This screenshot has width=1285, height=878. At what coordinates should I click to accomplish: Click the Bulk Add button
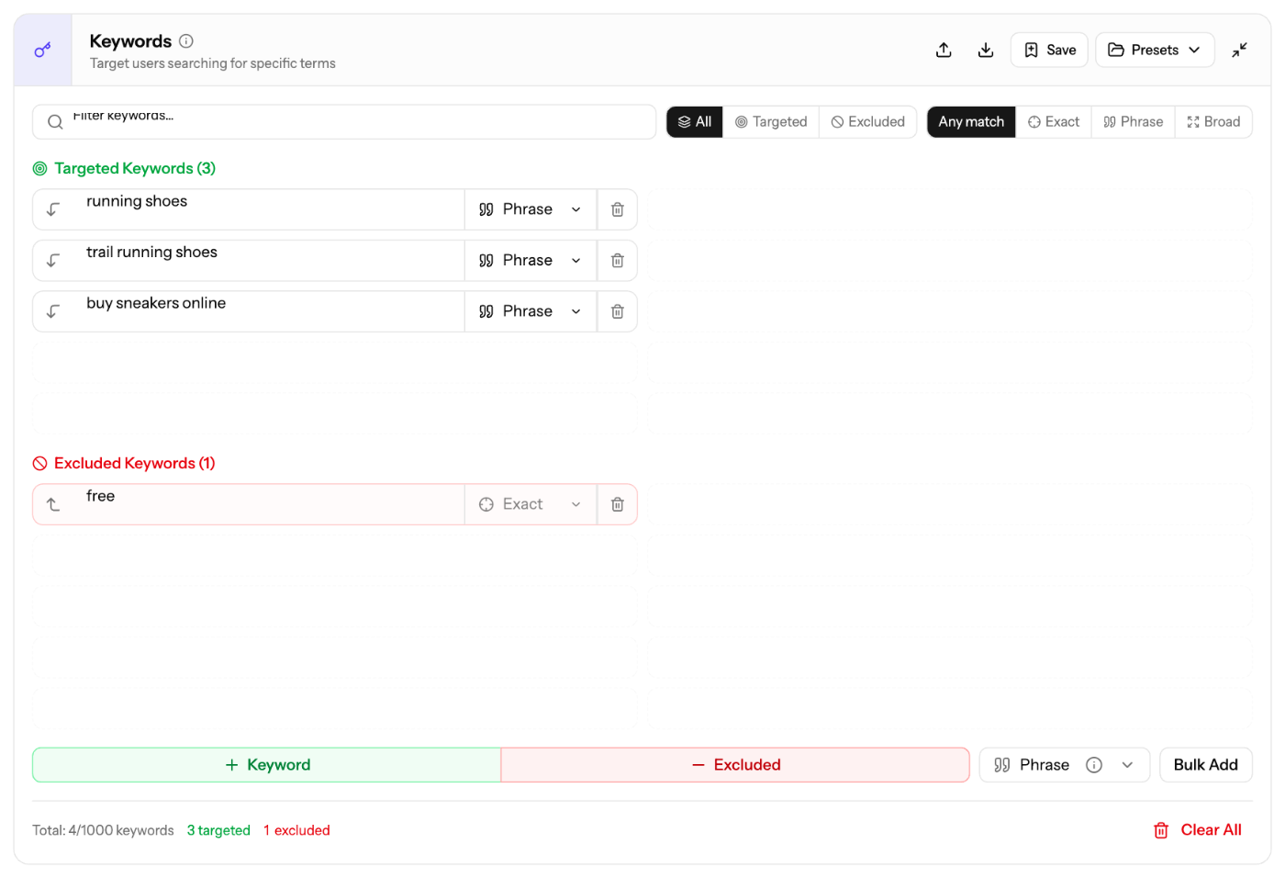[1206, 765]
